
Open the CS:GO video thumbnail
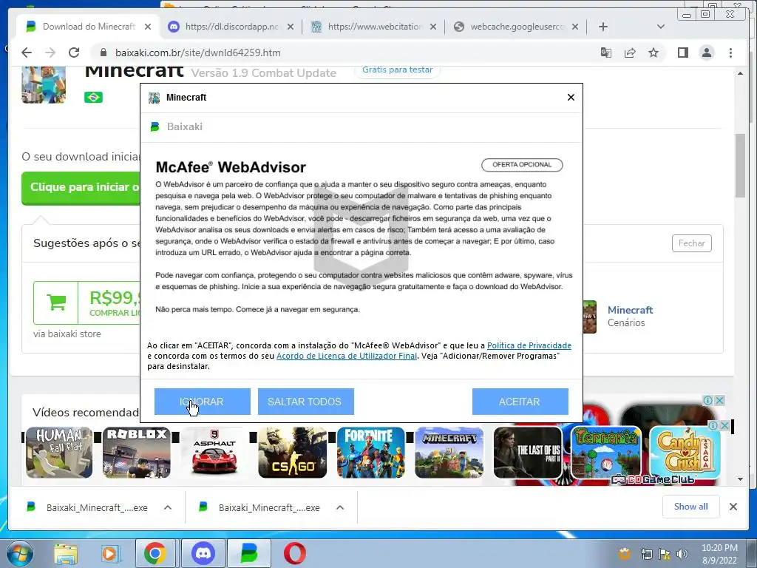(x=293, y=453)
